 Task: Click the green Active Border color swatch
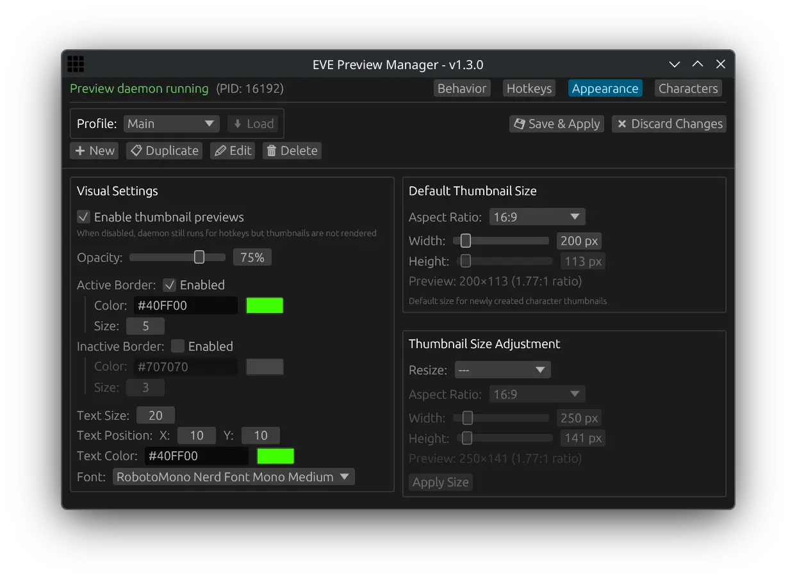point(264,305)
